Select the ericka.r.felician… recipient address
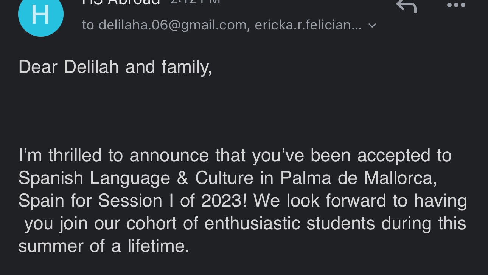 pyautogui.click(x=308, y=25)
